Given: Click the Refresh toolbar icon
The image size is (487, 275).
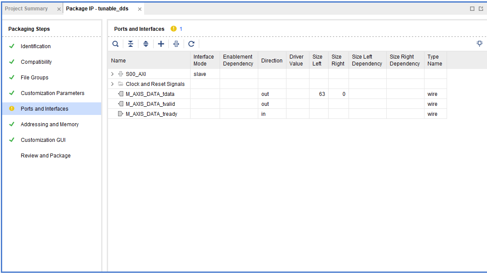Looking at the screenshot, I should coord(191,44).
